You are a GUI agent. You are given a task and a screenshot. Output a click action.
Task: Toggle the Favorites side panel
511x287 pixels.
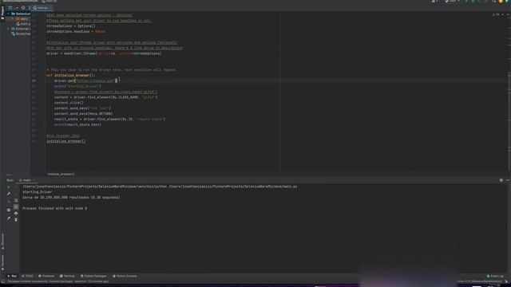point(2,262)
